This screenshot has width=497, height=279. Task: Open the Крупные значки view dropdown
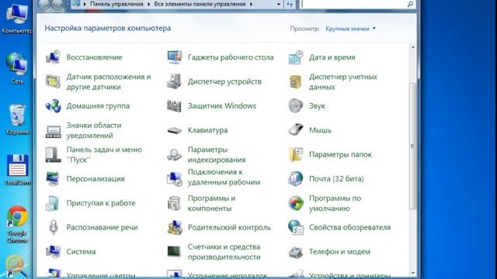coord(350,29)
